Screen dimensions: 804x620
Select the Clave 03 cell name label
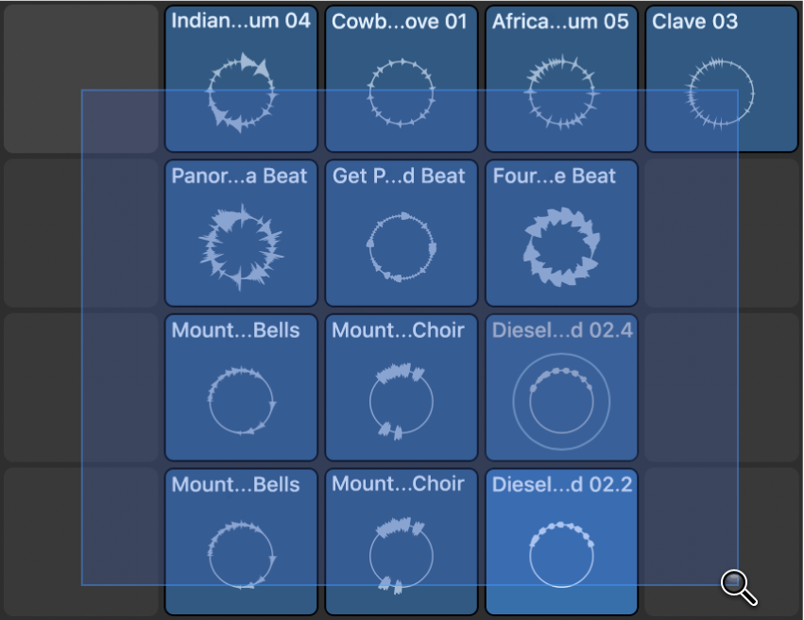point(695,22)
